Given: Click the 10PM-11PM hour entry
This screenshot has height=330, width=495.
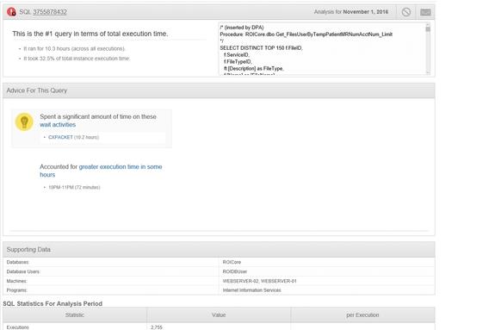Looking at the screenshot, I should tap(74, 188).
